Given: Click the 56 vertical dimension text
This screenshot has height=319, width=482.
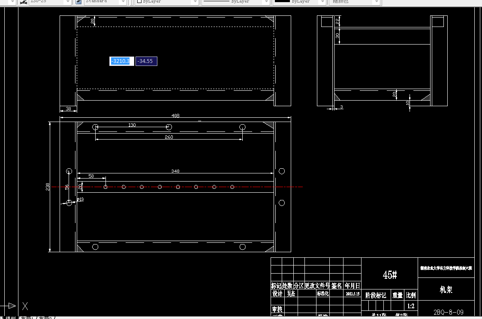Looking at the screenshot, I should 67,187.
